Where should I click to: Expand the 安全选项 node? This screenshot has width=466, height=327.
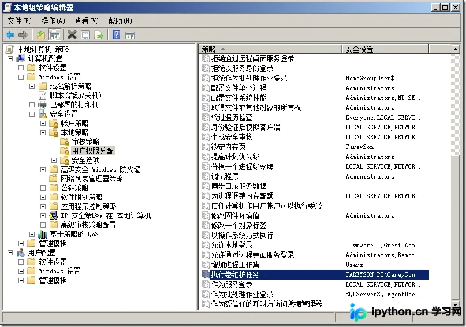[x=54, y=160]
